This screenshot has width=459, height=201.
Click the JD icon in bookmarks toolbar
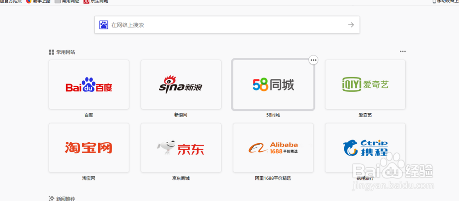86,1
